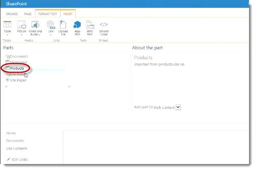The image size is (255, 170).
Task: Expand the Link dropdown arrow
Action: [x=51, y=35]
